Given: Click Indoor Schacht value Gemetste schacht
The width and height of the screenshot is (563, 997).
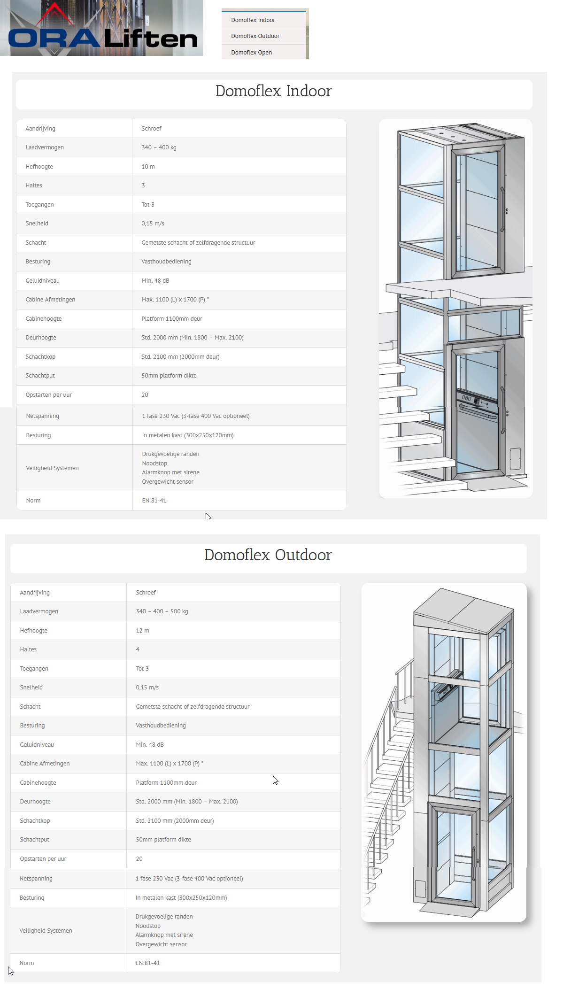Looking at the screenshot, I should (x=198, y=243).
